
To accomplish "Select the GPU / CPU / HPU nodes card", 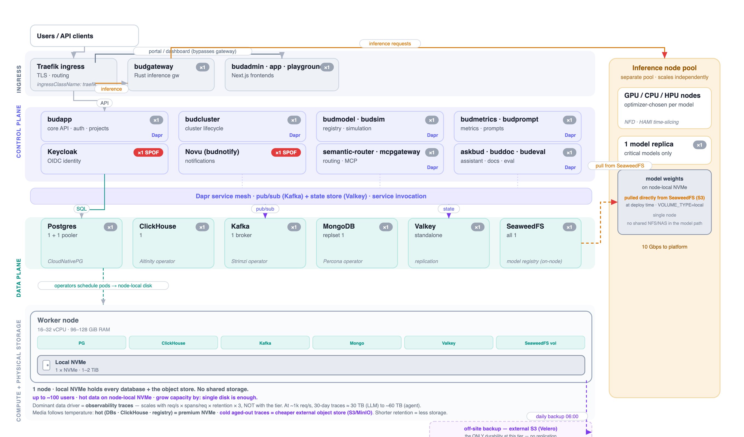I will point(664,108).
